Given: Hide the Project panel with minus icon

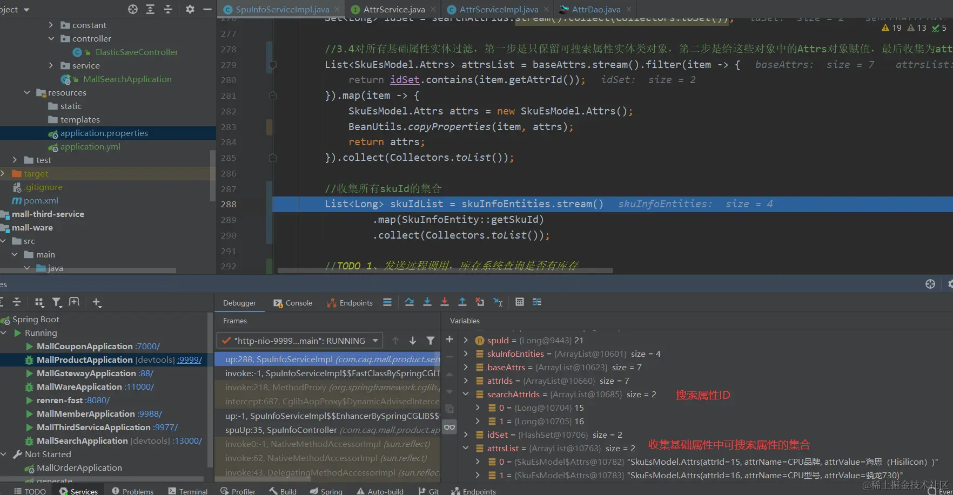Looking at the screenshot, I should click(x=207, y=9).
